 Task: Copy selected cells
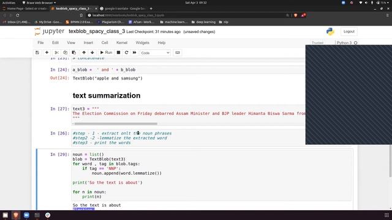pyautogui.click(x=65, y=53)
